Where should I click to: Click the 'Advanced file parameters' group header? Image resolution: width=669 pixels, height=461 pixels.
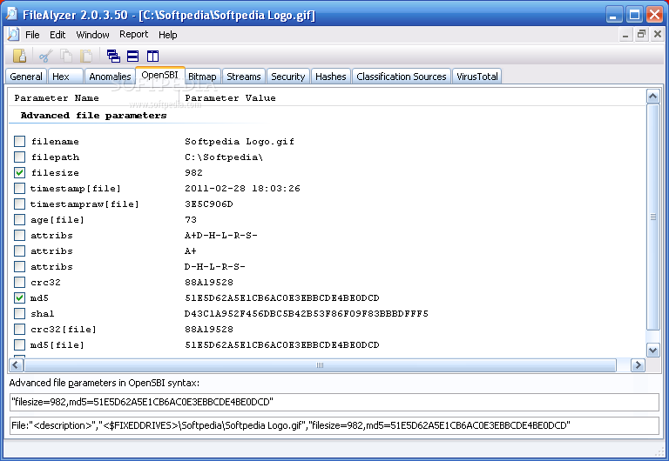coord(93,116)
